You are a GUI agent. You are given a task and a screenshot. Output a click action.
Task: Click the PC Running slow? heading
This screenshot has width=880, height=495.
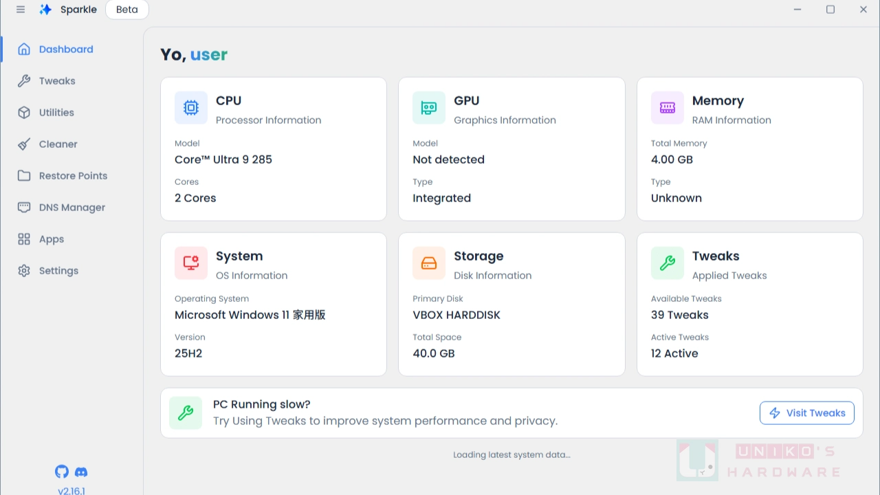262,404
